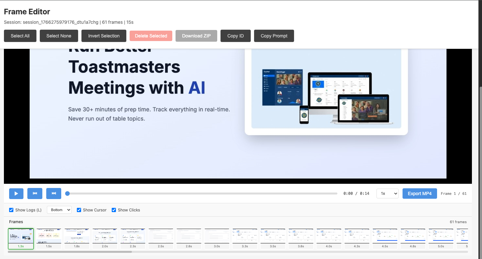Viewport: 482px width, 259px height.
Task: Click the Frame Editor heading
Action: (x=27, y=12)
